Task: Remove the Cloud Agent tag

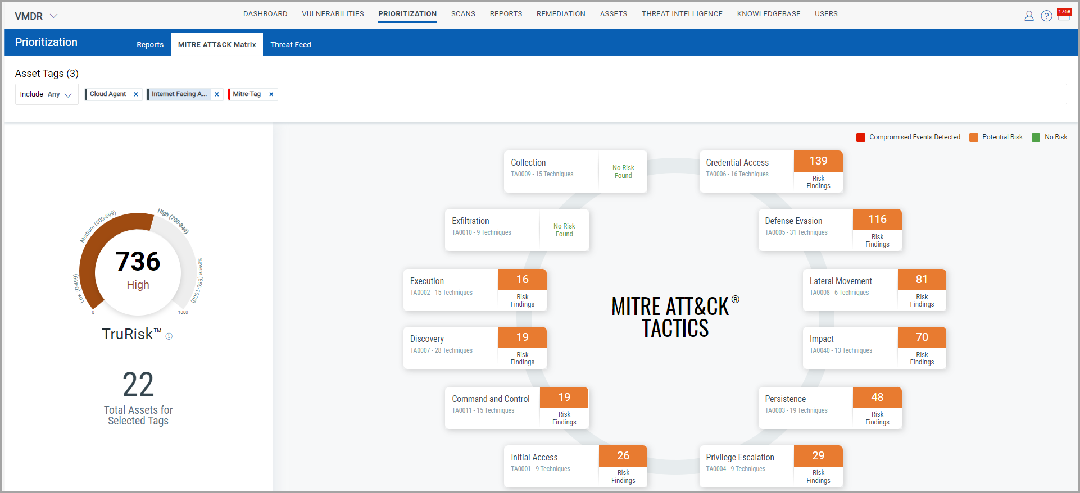Action: tap(136, 94)
